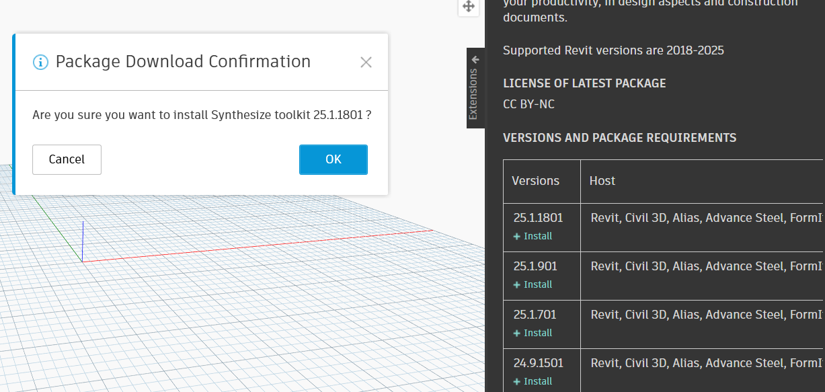The width and height of the screenshot is (825, 392).
Task: Select the version number 25.1.701 in the table
Action: pyautogui.click(x=535, y=315)
